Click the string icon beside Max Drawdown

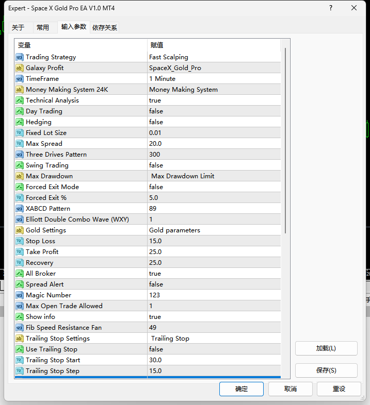tap(20, 176)
